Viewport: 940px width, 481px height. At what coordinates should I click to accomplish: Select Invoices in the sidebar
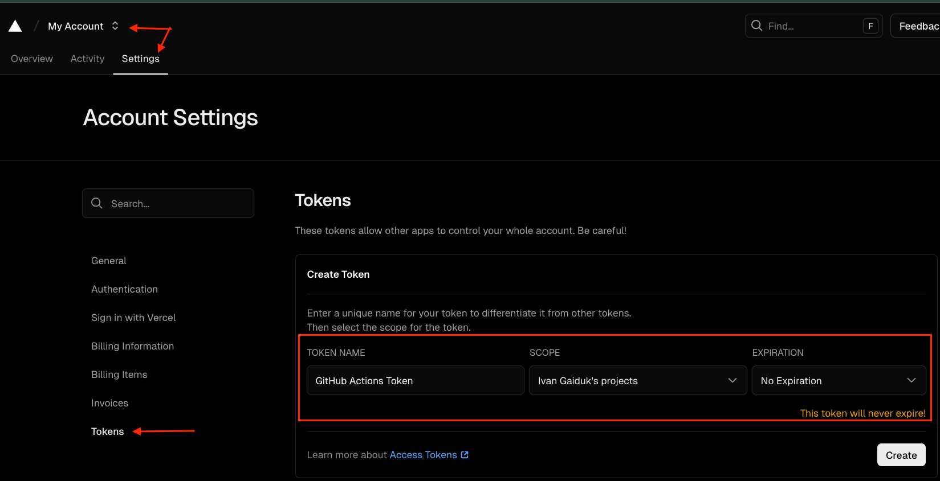[109, 403]
